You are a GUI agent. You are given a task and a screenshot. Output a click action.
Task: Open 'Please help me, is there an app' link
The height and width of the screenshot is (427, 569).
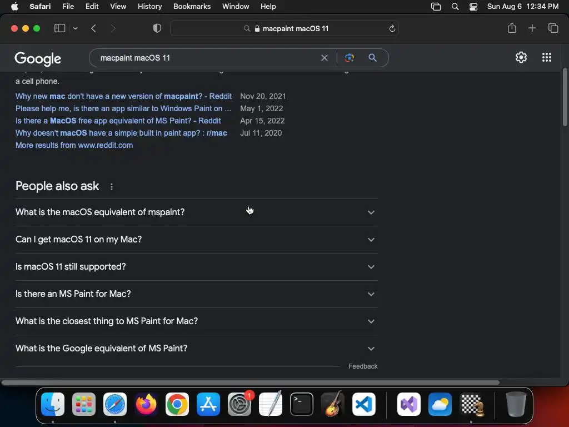pos(123,108)
